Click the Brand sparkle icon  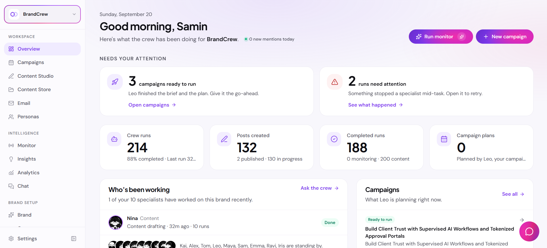(11, 215)
